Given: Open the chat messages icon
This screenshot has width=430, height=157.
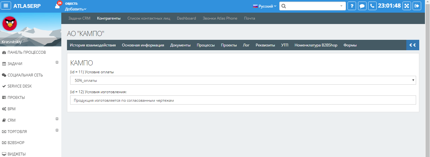Looking at the screenshot, I should click(362, 6).
